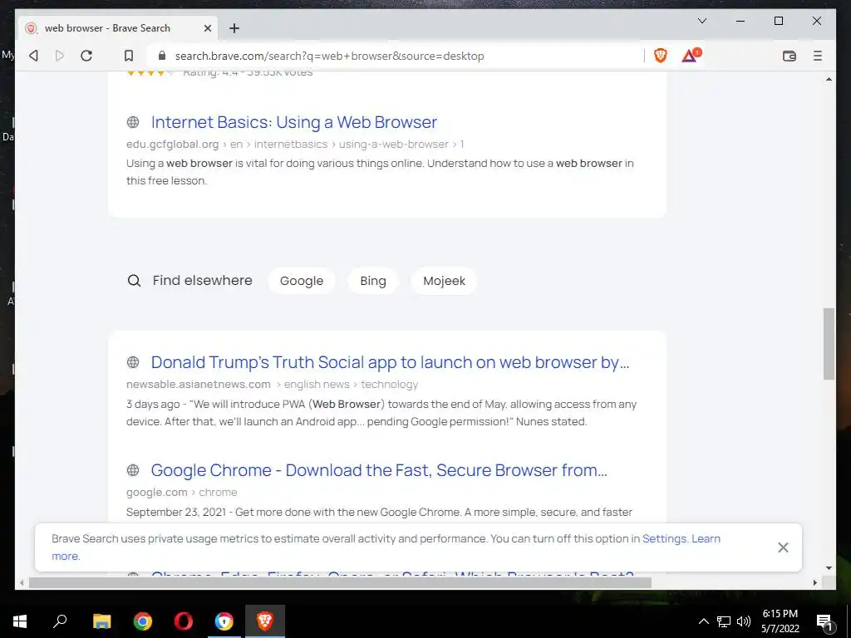Image resolution: width=851 pixels, height=638 pixels.
Task: Open the Brave hamburger menu
Action: (x=818, y=56)
